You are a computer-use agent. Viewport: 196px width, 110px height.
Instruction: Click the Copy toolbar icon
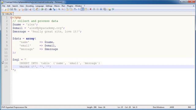34,9
